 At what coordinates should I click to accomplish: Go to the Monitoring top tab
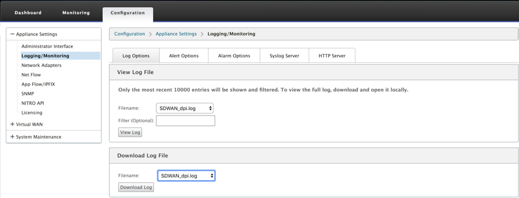[x=76, y=13]
